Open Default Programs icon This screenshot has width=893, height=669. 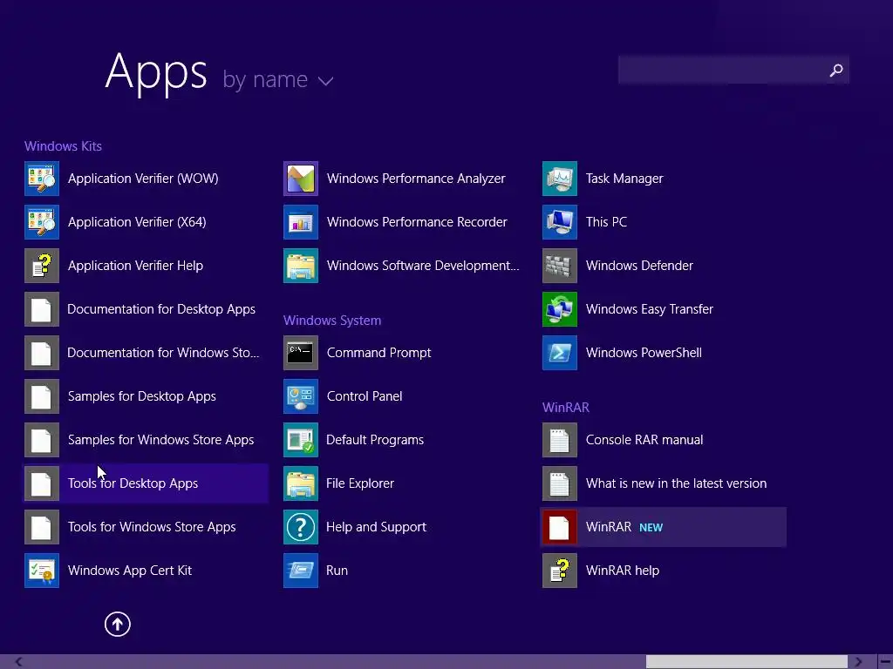[301, 440]
